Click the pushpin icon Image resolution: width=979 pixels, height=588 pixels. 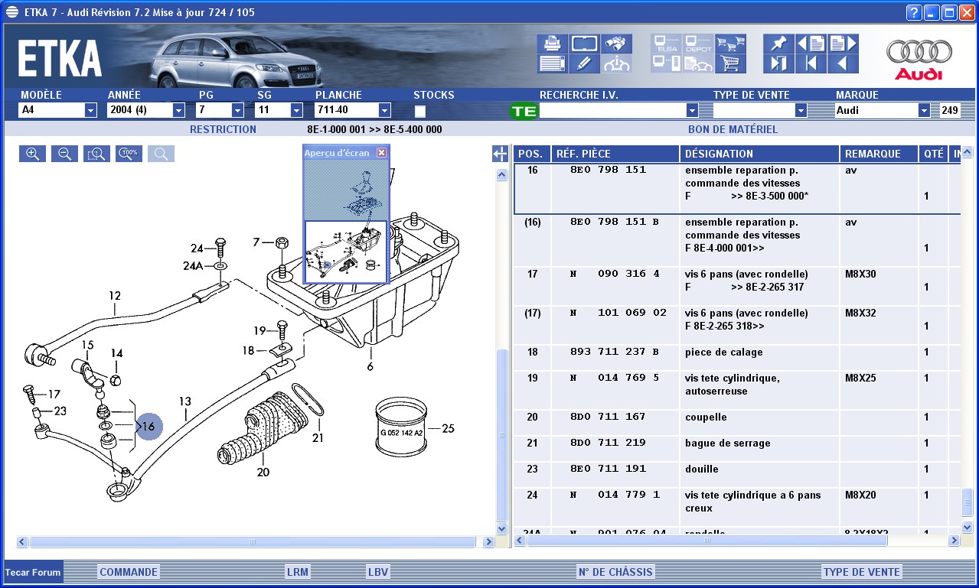pos(778,44)
